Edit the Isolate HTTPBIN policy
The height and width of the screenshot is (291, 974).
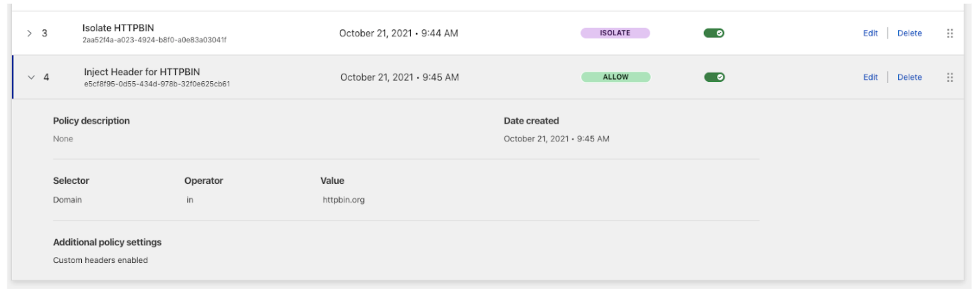point(870,33)
